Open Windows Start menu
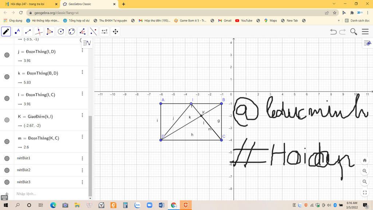 click(6, 205)
